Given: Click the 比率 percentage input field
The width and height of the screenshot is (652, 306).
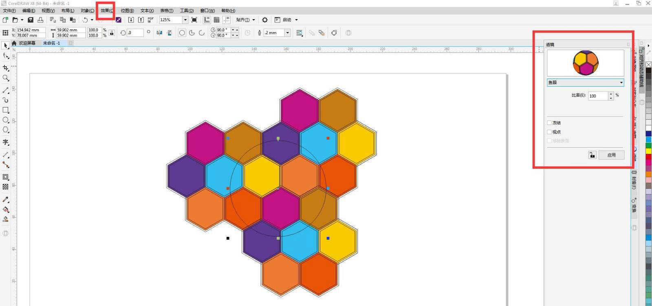Looking at the screenshot, I should click(x=598, y=96).
